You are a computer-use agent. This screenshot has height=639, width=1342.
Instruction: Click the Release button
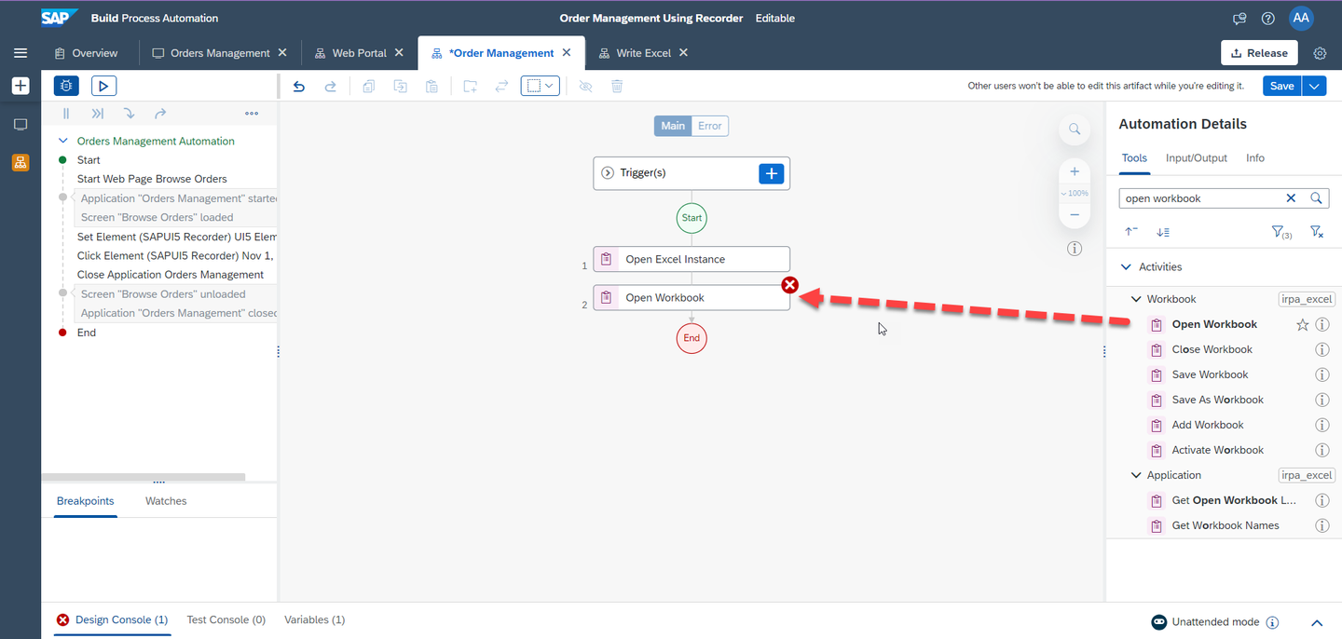tap(1259, 53)
